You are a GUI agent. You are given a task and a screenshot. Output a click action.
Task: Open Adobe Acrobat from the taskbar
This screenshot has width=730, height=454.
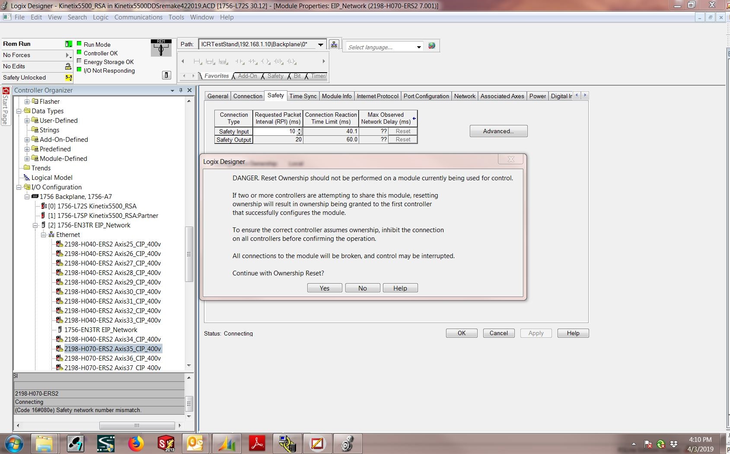click(x=257, y=444)
